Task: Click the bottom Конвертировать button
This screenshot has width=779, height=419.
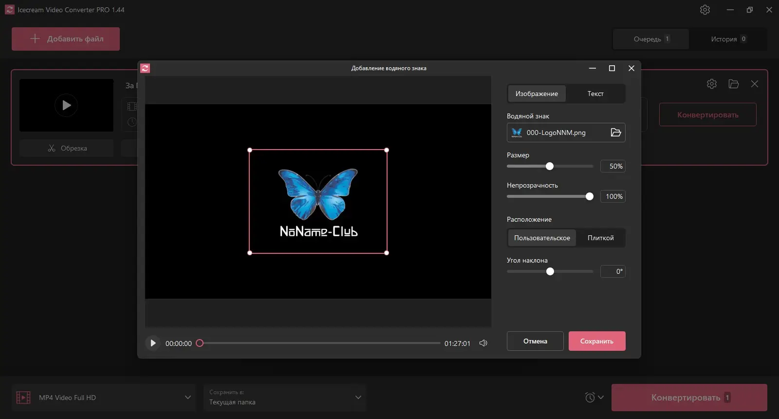Action: (x=689, y=398)
